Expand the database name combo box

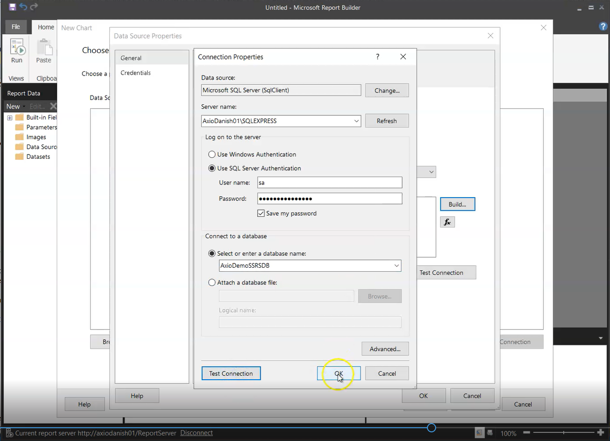click(396, 266)
